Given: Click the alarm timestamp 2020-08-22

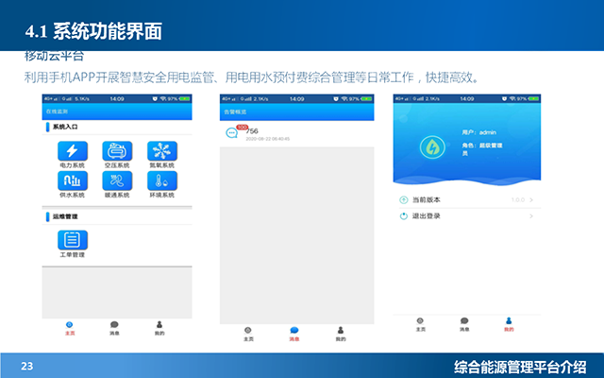Looking at the screenshot, I should (x=268, y=139).
